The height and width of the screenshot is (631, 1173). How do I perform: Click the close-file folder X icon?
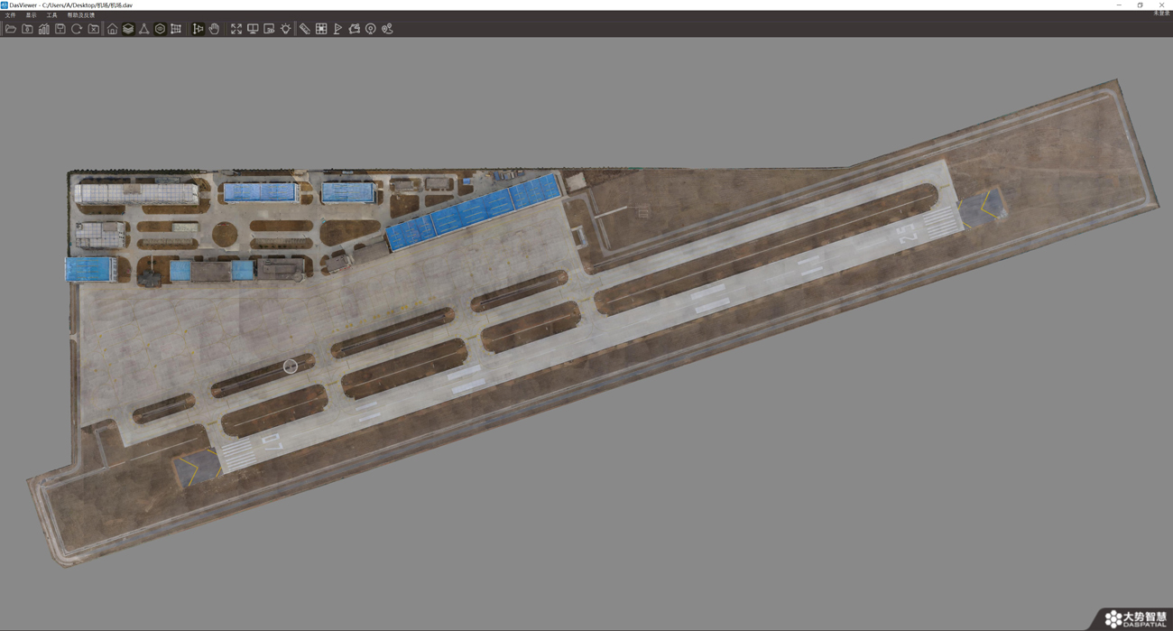coord(93,29)
